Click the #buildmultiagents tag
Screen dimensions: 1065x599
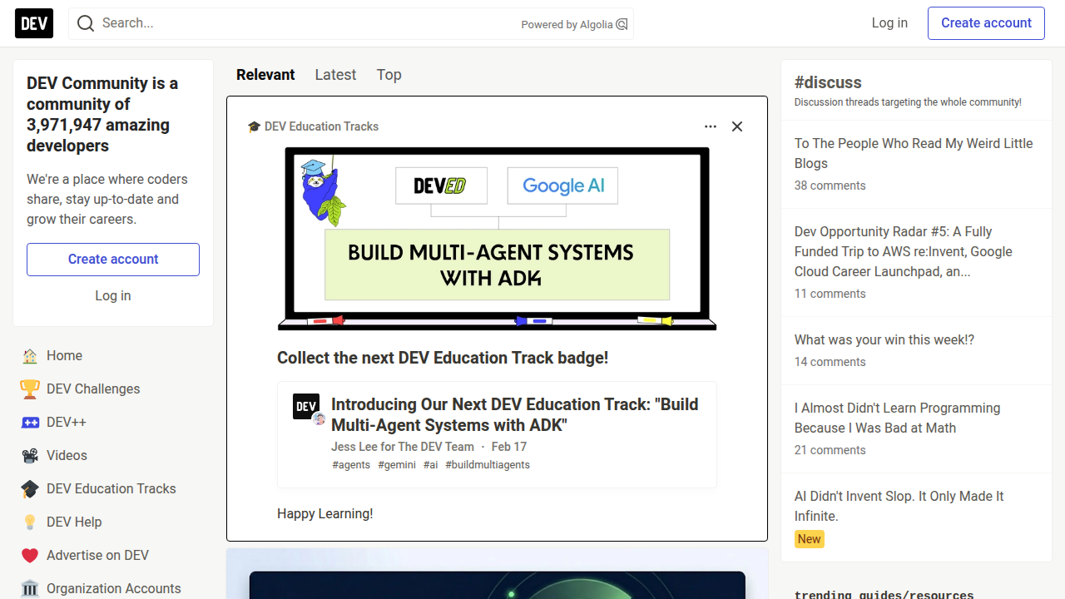pos(488,465)
